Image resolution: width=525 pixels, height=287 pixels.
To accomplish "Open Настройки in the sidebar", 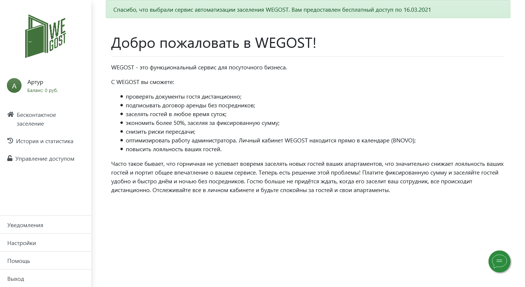I will coord(46,243).
